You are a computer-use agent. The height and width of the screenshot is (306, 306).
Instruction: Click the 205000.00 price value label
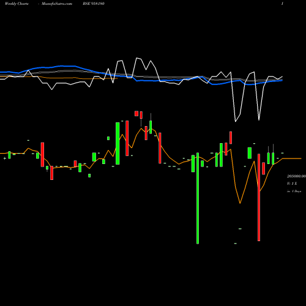point(296,176)
